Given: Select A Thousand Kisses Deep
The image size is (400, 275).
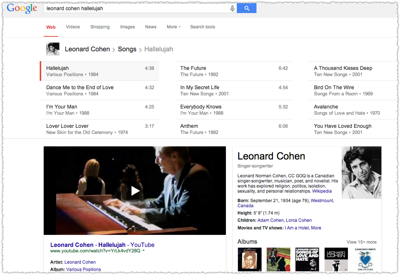Looking at the screenshot, I should point(353,71).
